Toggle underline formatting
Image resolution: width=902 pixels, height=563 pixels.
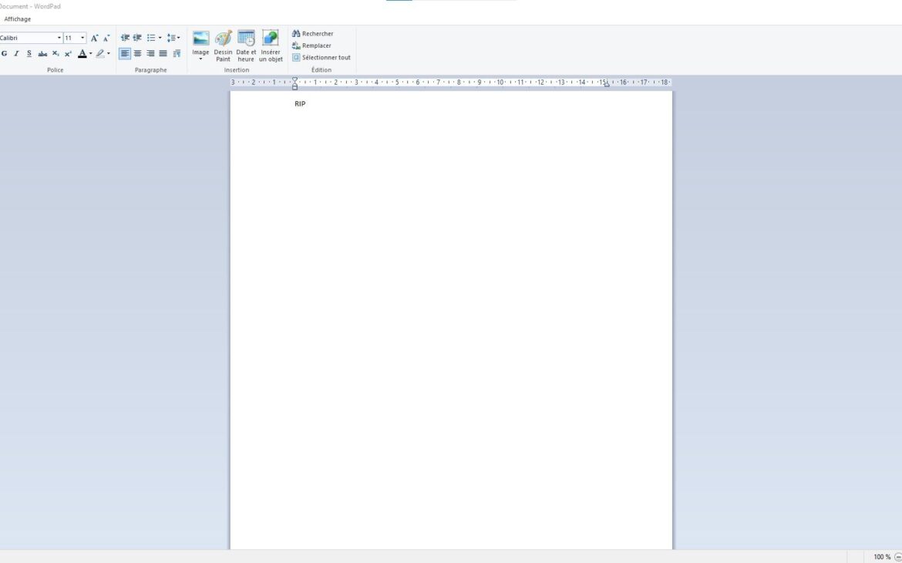[x=29, y=53]
